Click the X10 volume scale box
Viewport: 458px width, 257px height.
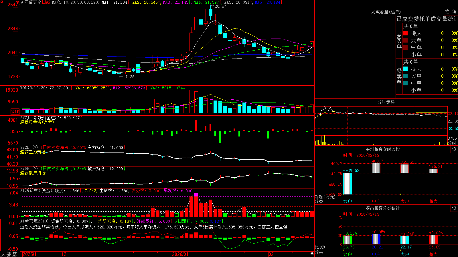pyautogui.click(x=15, y=112)
